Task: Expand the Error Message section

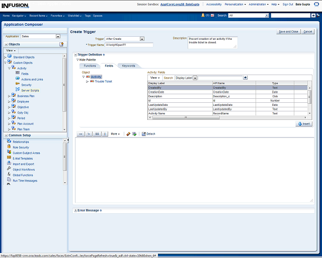Action: (75, 210)
